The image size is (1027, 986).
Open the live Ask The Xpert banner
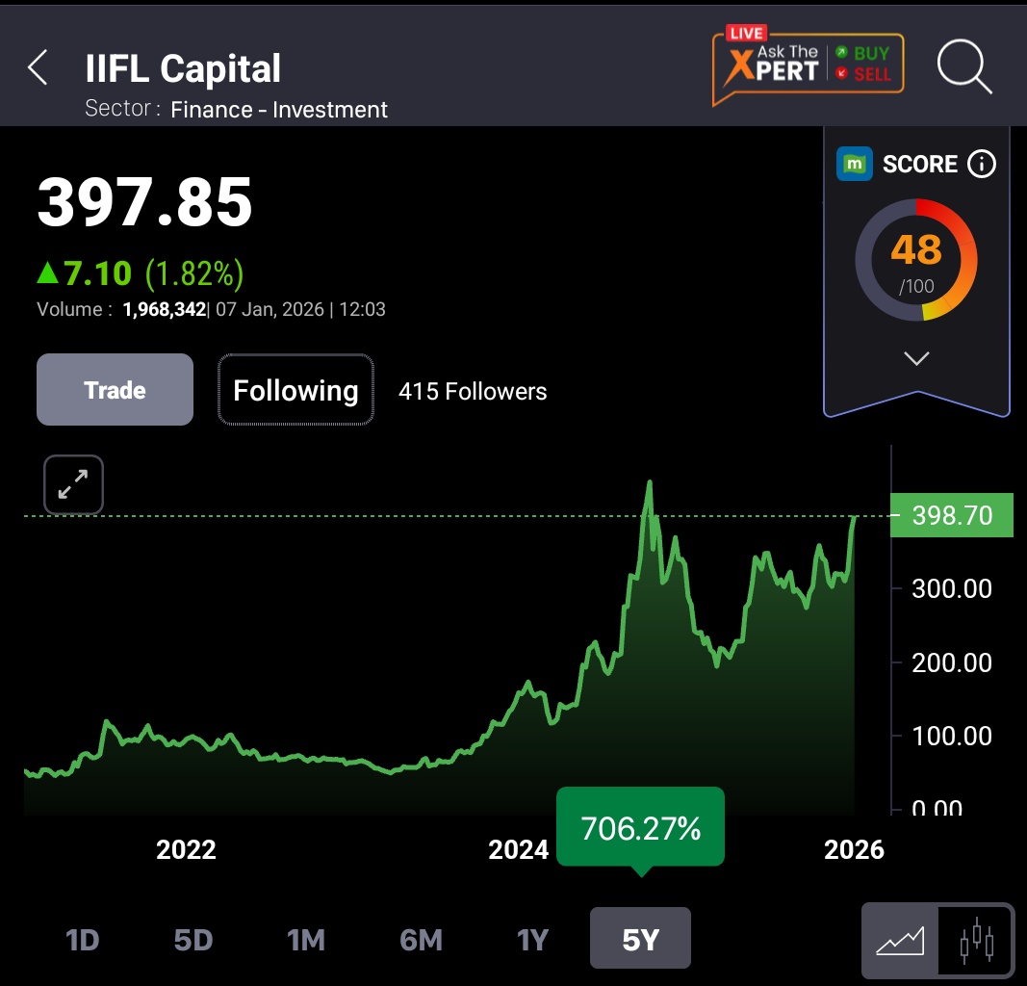(x=809, y=65)
